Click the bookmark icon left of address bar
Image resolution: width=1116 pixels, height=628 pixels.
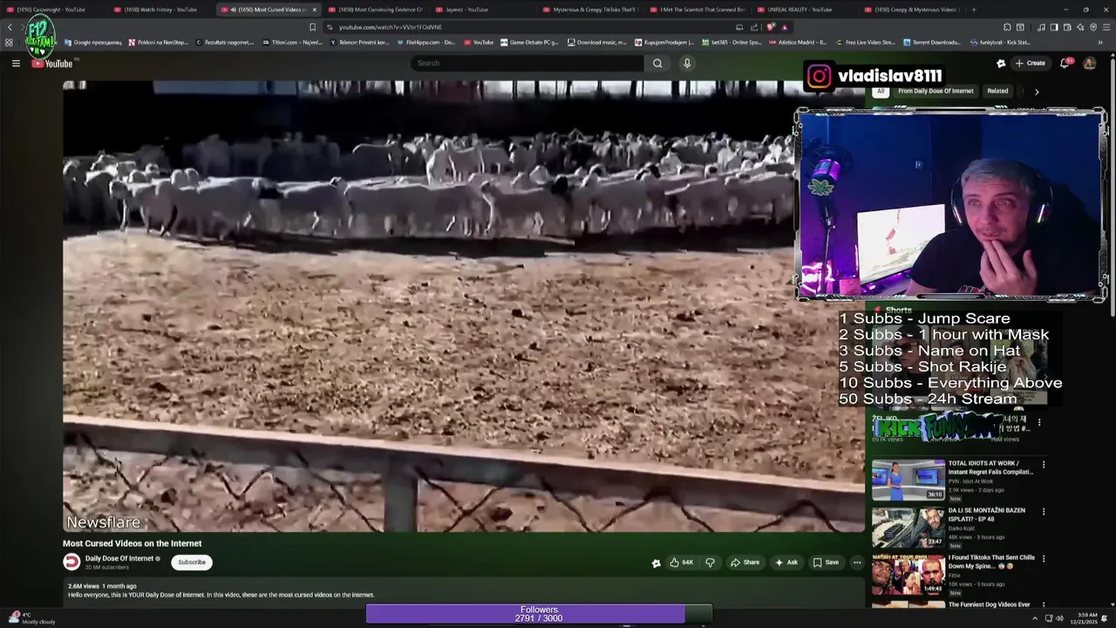pos(312,27)
